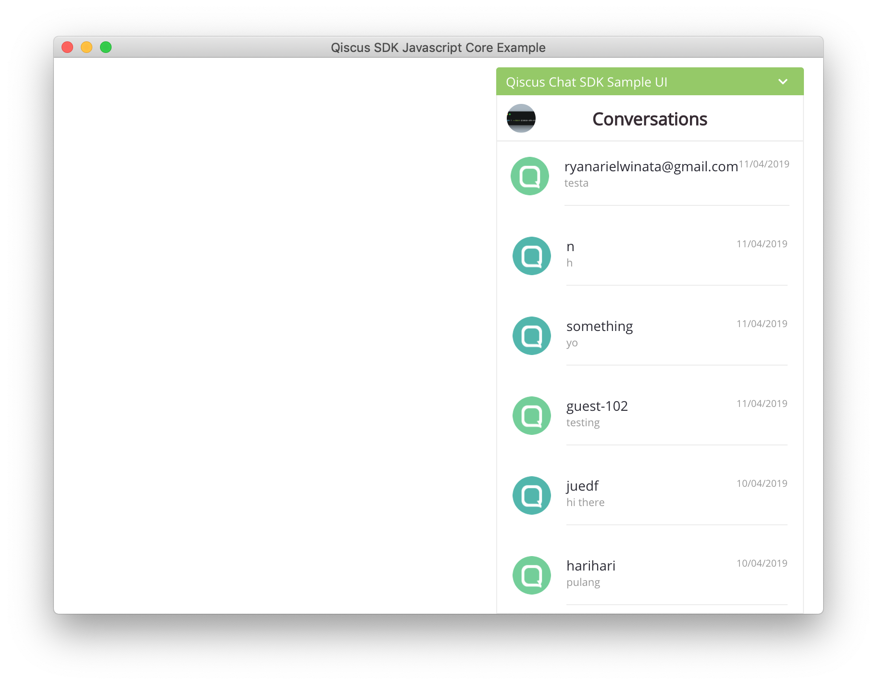This screenshot has width=877, height=685.
Task: Click the 11/04/2019 date on the ryanarielwinata row
Action: [x=764, y=164]
